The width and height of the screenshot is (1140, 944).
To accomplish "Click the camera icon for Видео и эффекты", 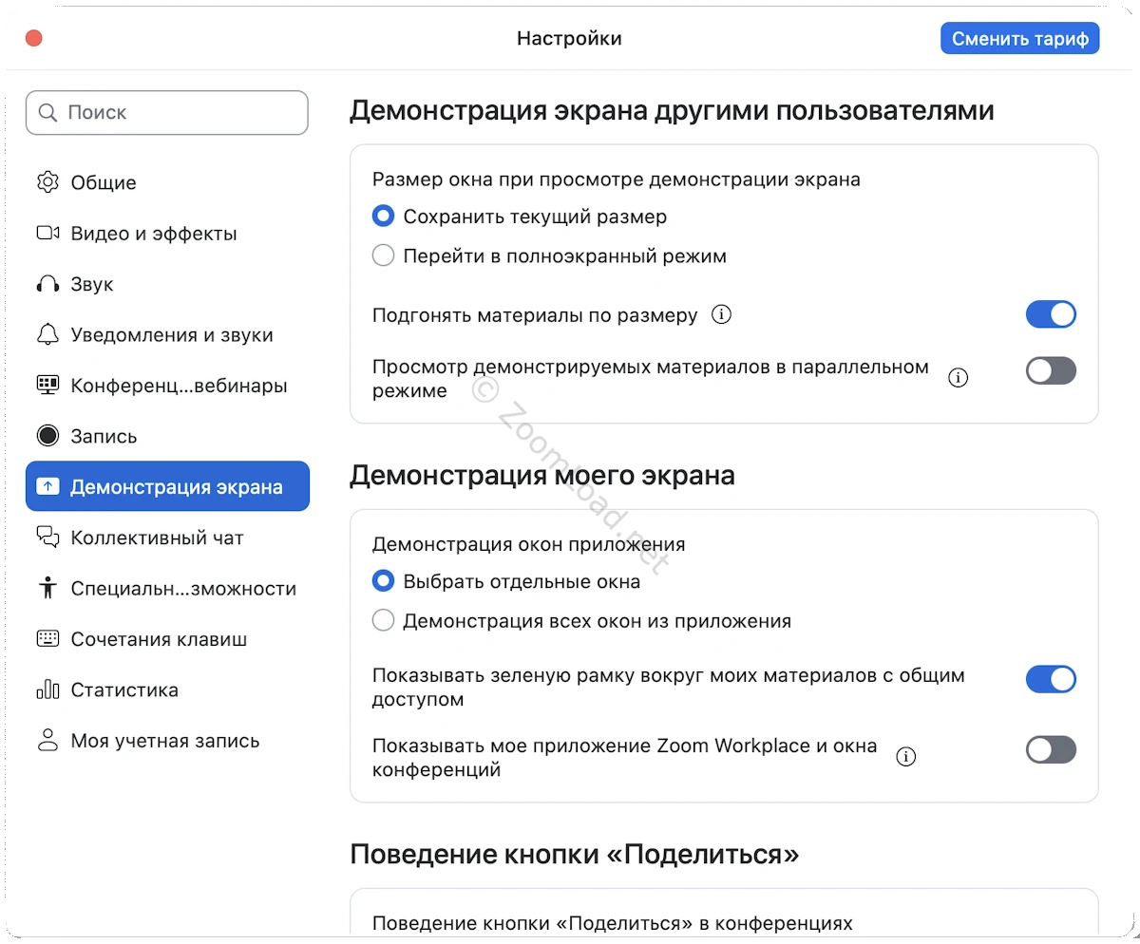I will [x=47, y=234].
